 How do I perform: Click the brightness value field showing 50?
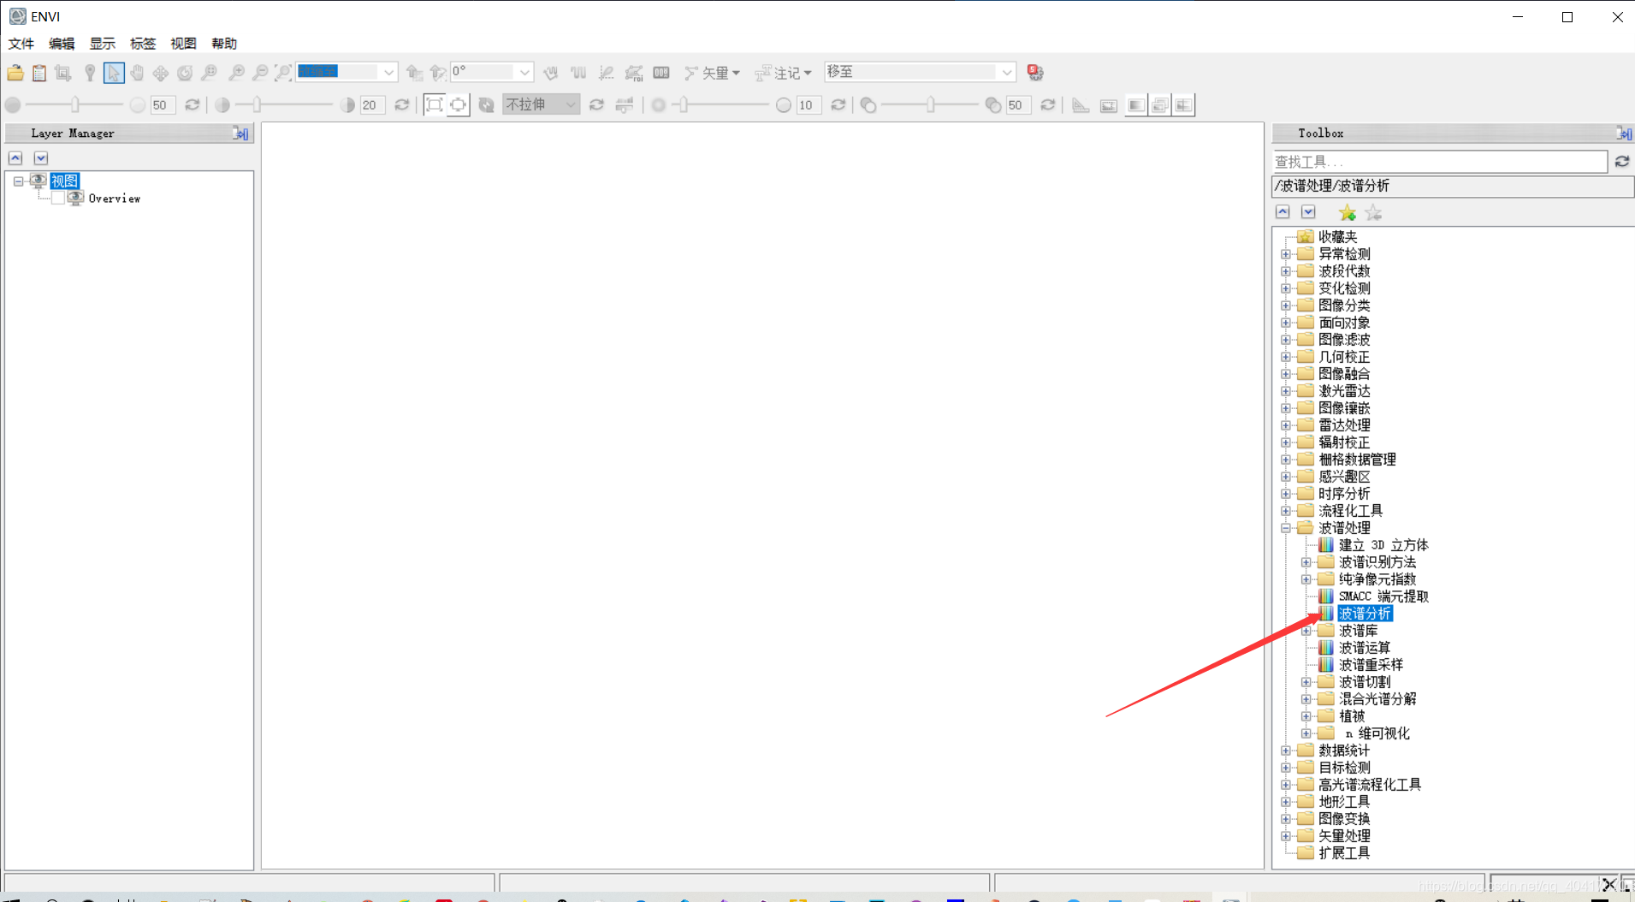pyautogui.click(x=162, y=105)
